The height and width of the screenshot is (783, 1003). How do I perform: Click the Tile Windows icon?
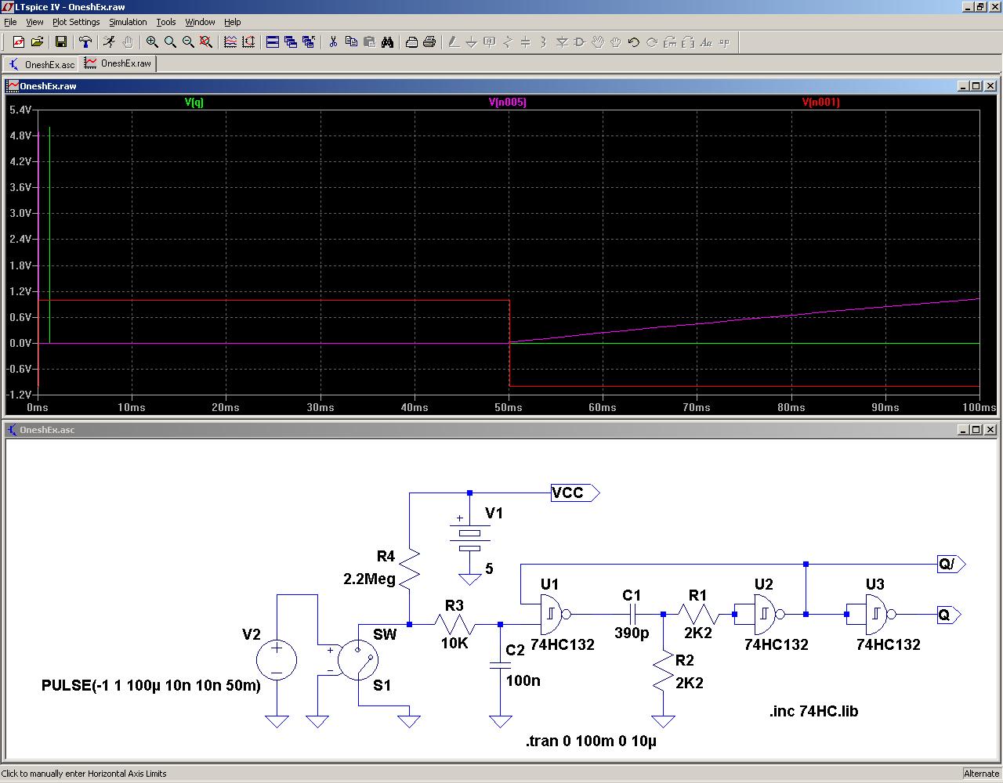pos(273,42)
